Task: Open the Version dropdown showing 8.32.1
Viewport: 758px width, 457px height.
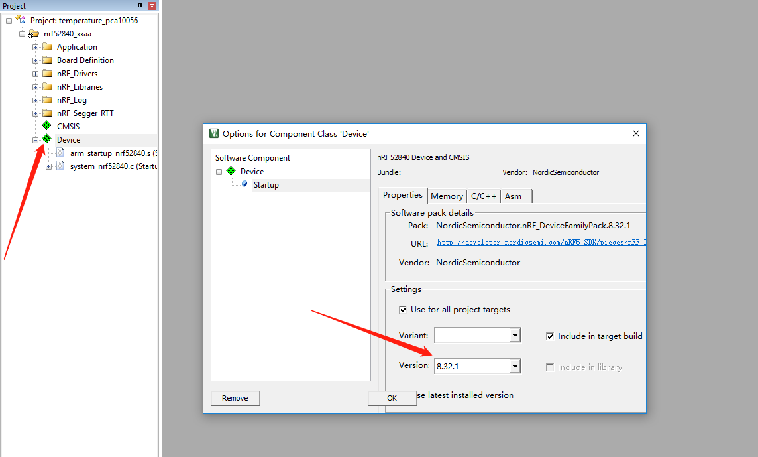Action: [515, 365]
